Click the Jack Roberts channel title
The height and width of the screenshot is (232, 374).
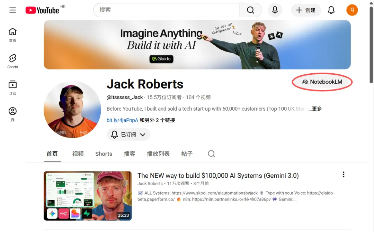click(x=145, y=84)
